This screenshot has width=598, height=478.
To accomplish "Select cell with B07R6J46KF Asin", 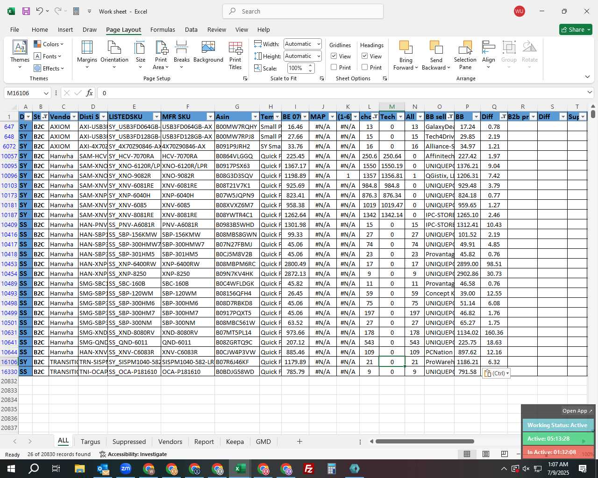I will (237, 362).
